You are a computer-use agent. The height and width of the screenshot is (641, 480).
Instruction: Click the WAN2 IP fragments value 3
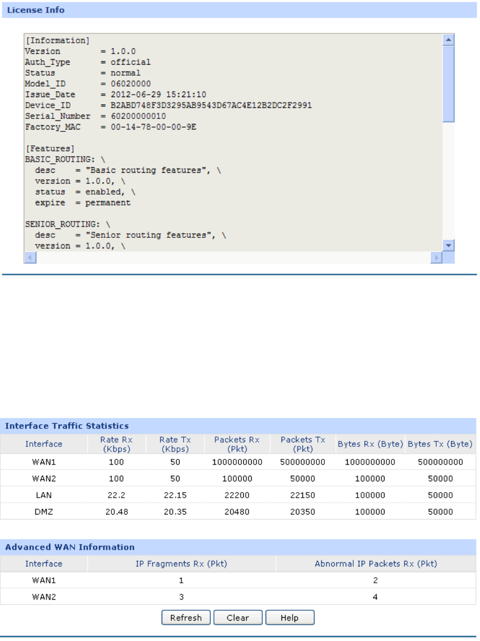[x=182, y=597]
